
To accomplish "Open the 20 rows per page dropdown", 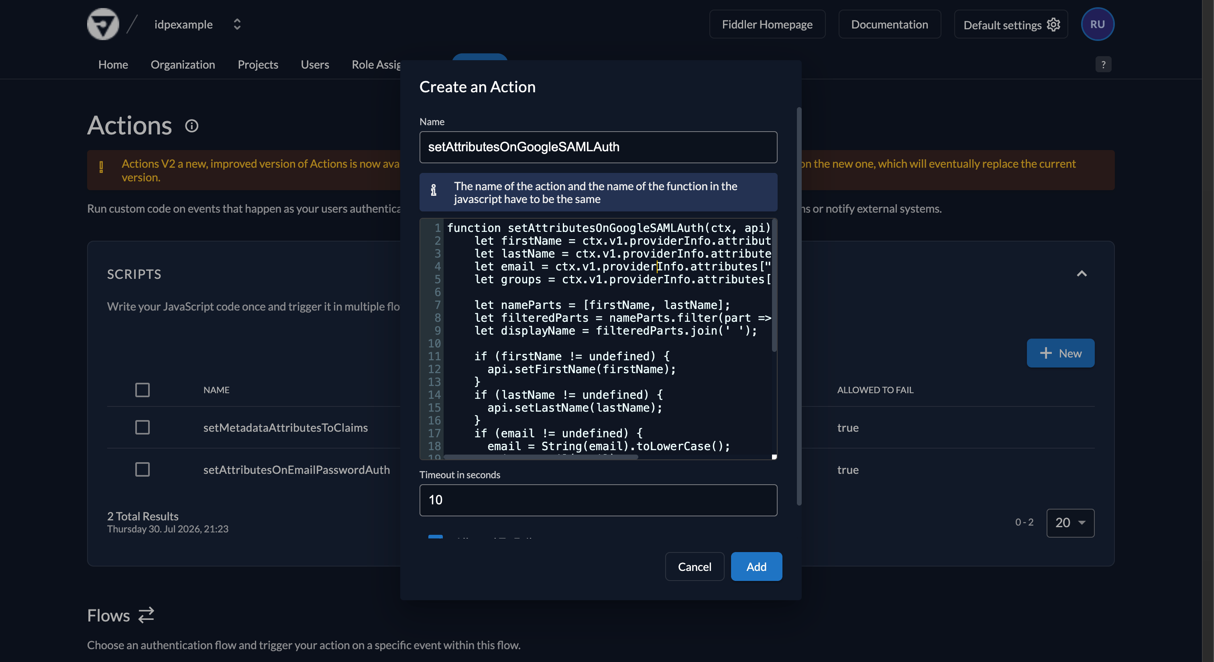I will [x=1070, y=523].
